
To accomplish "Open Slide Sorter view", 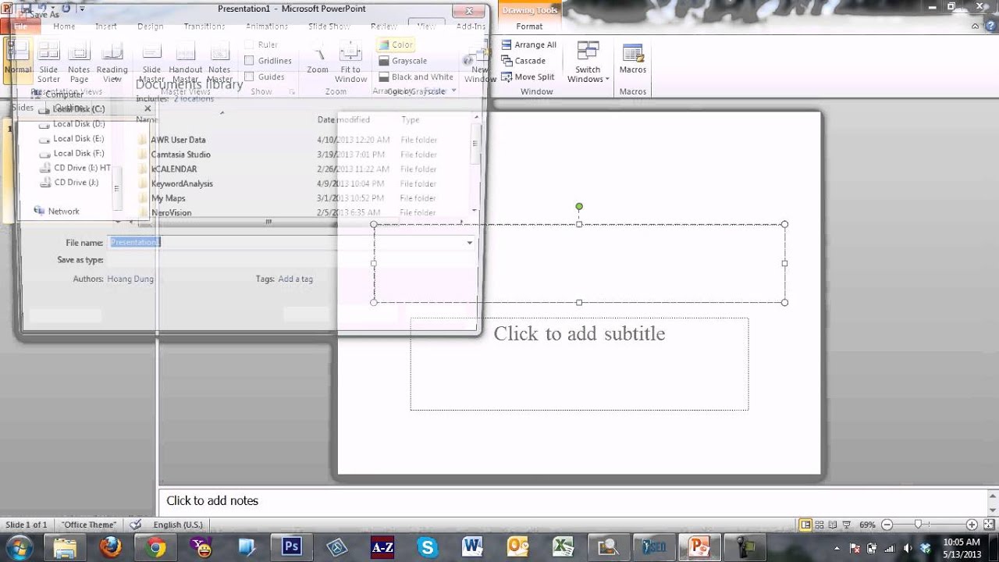I will coord(48,62).
